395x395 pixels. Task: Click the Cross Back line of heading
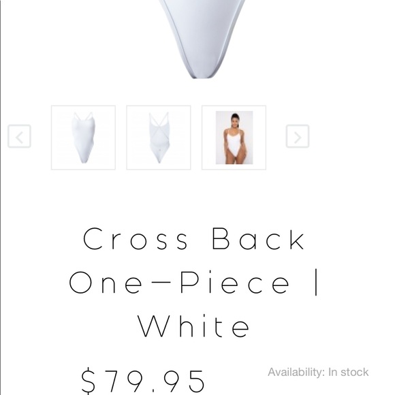click(x=193, y=238)
